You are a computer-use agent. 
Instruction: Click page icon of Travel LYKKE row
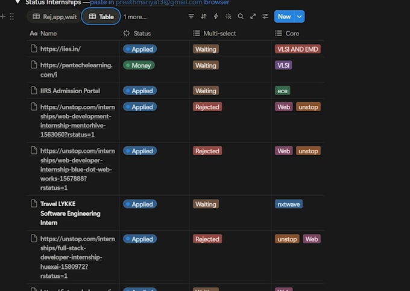34,203
